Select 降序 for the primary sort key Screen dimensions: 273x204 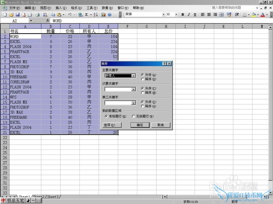click(142, 79)
